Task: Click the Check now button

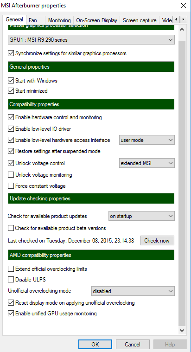Action: pyautogui.click(x=157, y=241)
